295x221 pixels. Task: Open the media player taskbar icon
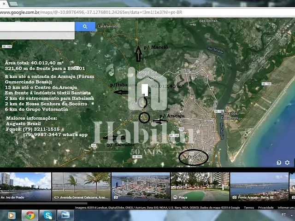click(12, 215)
